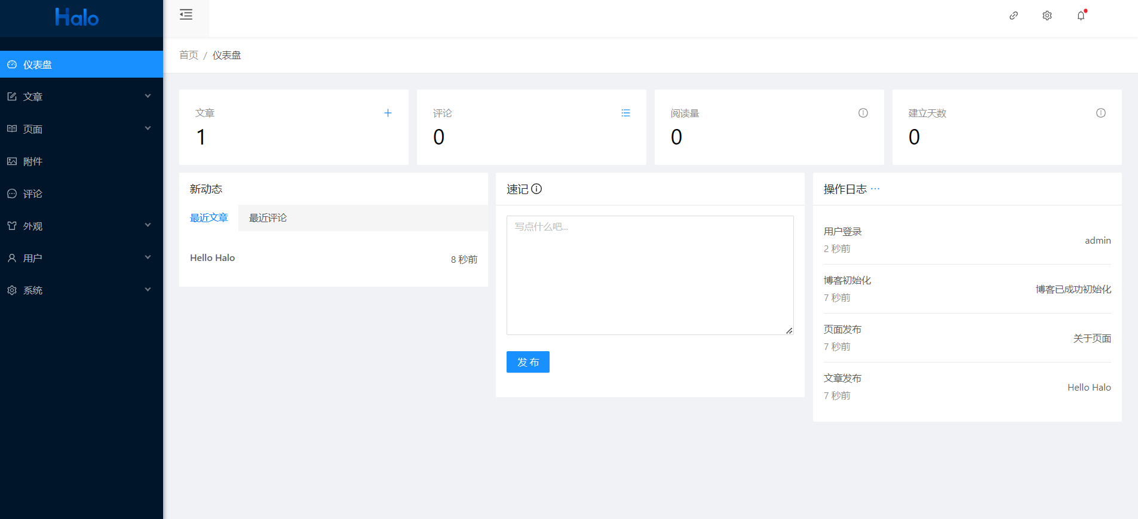Click info icon on 建立天数 card
This screenshot has height=519, width=1138.
click(1101, 113)
